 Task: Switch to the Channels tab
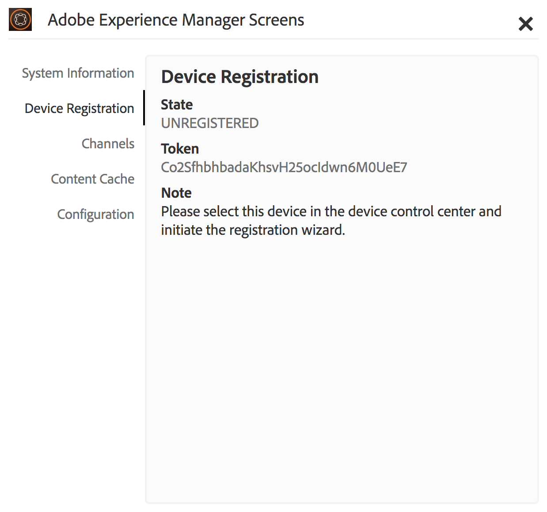tap(108, 144)
